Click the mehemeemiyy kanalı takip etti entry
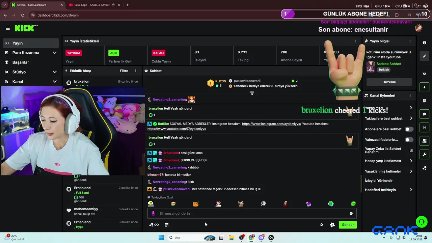 coord(102,211)
